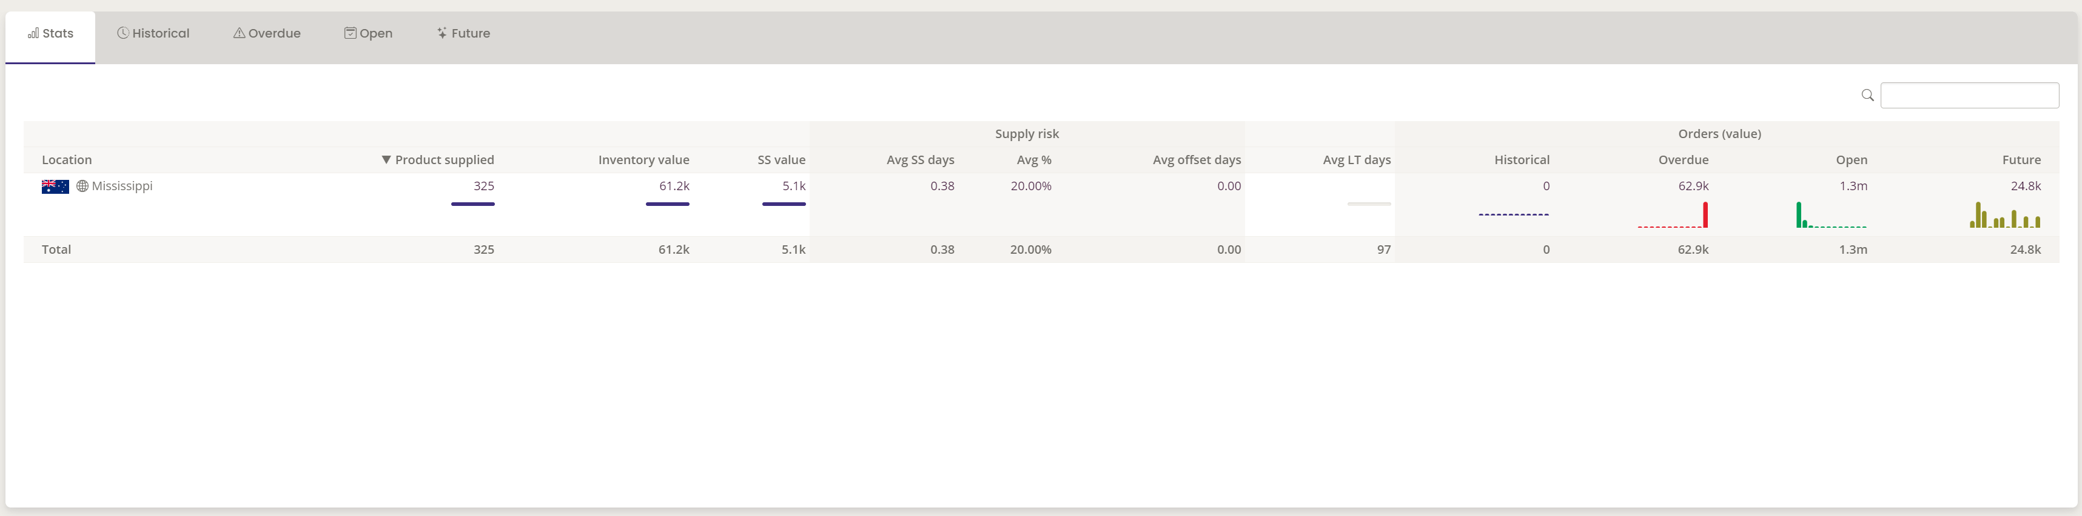Sort by Product supplied column arrow
Screen dimensions: 2082x516
(x=386, y=160)
